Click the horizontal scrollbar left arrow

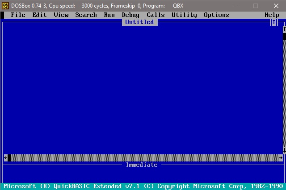(6, 157)
